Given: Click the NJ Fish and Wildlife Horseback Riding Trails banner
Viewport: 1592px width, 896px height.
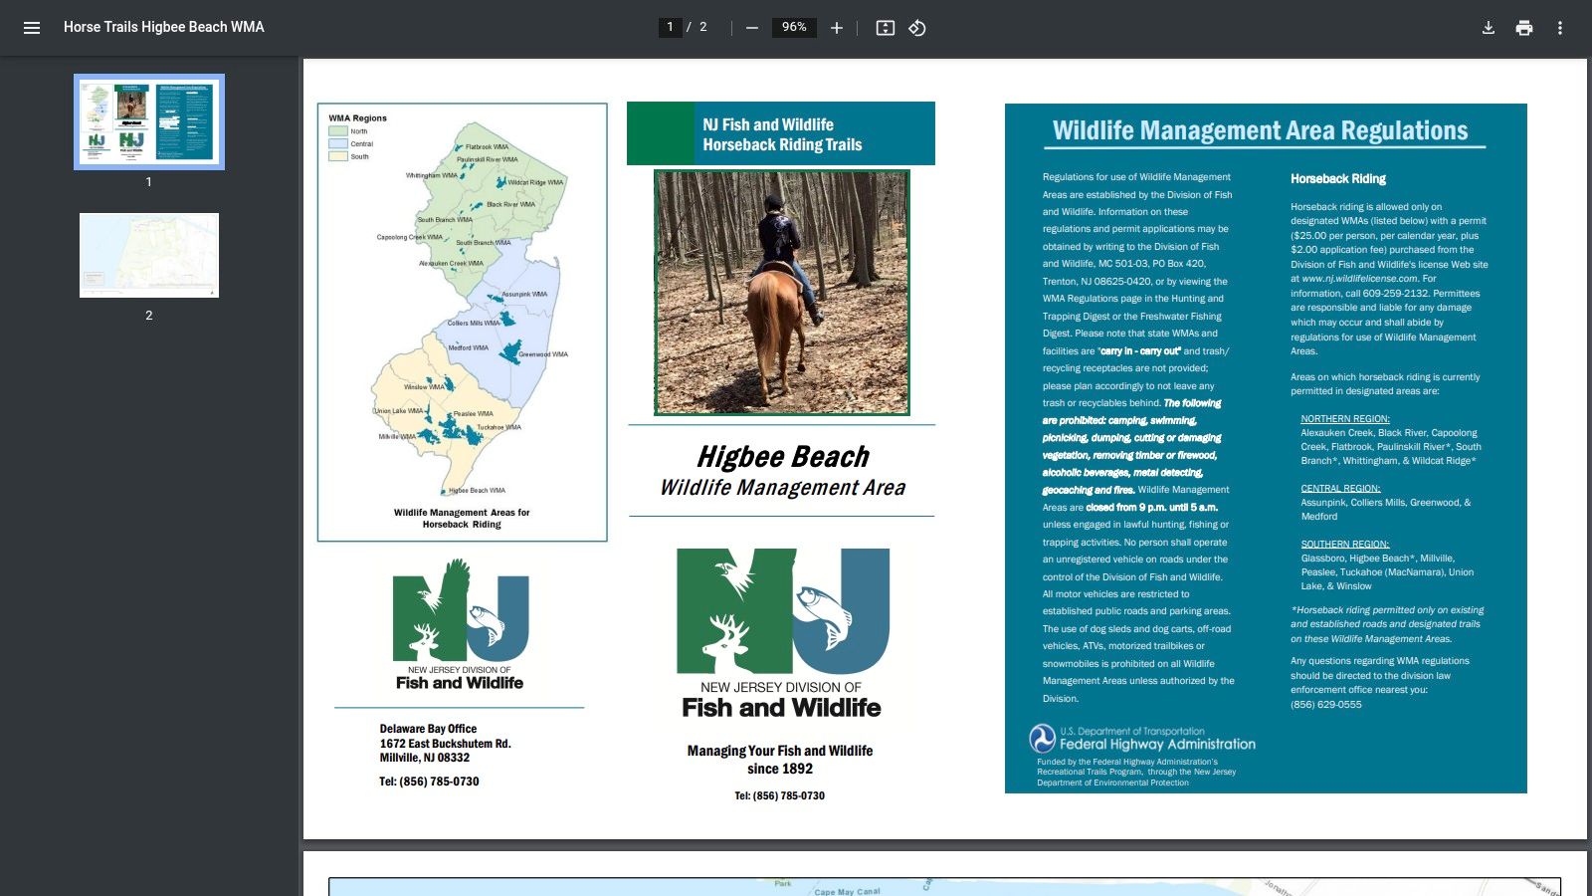Looking at the screenshot, I should pos(781,133).
